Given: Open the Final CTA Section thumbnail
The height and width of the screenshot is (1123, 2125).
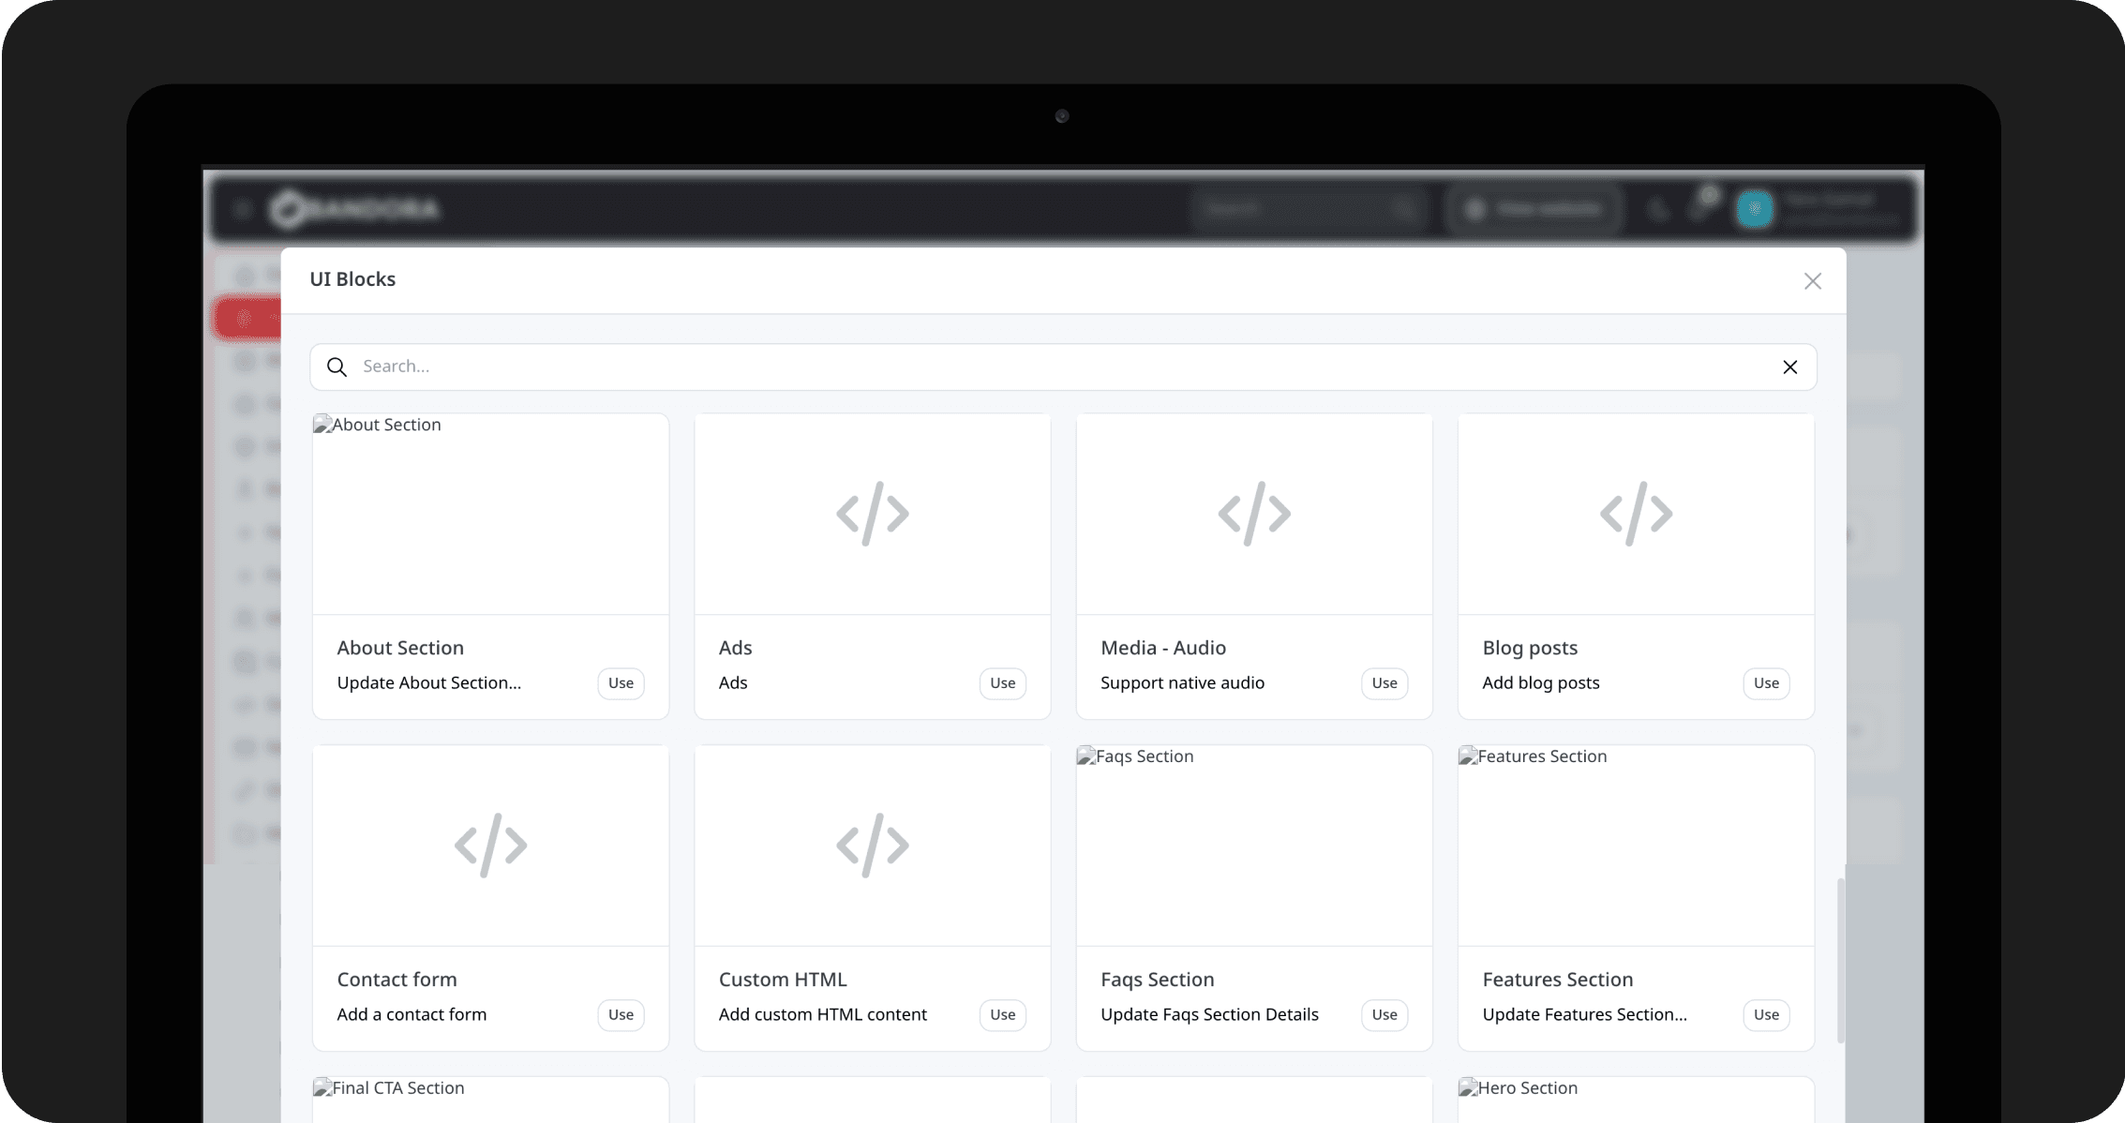Looking at the screenshot, I should pyautogui.click(x=490, y=1100).
